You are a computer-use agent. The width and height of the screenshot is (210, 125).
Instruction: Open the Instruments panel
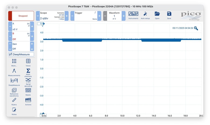[133, 15]
